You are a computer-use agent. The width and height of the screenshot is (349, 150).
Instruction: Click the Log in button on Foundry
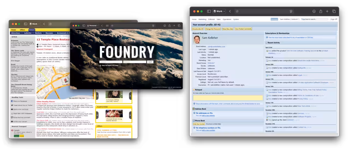click(150, 62)
